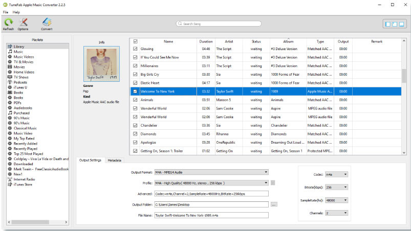Open the Profile dropdown
411x231 pixels.
[x=211, y=183]
